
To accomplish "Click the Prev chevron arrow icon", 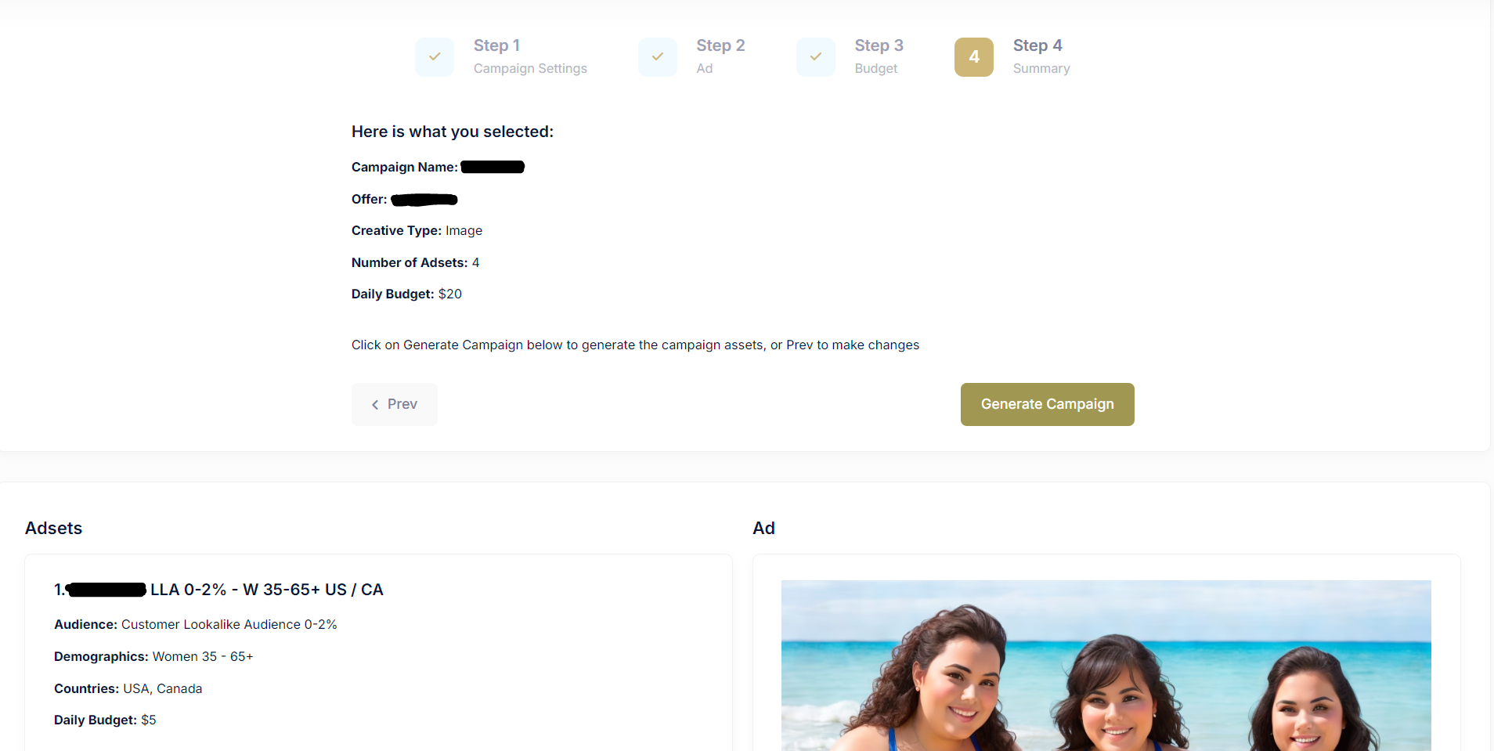I will click(x=375, y=405).
